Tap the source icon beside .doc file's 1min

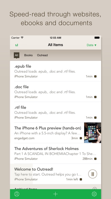[x=95, y=97]
